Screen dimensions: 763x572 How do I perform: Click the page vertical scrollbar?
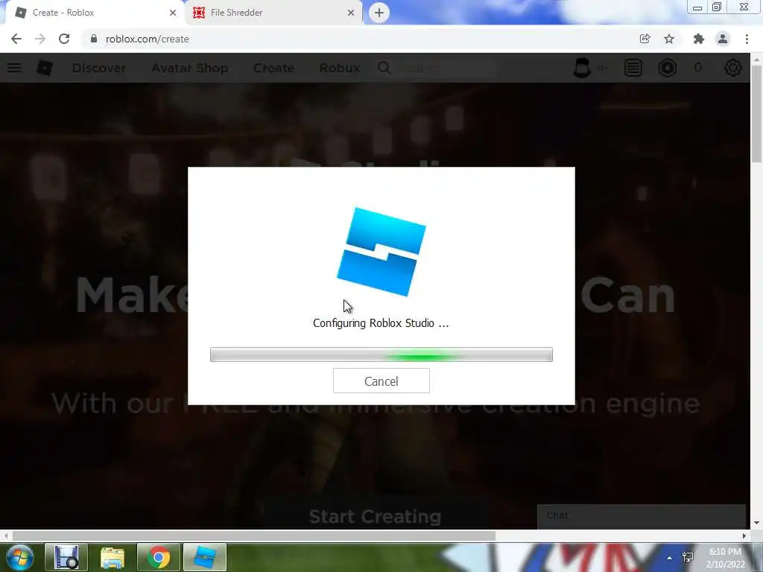[x=756, y=114]
